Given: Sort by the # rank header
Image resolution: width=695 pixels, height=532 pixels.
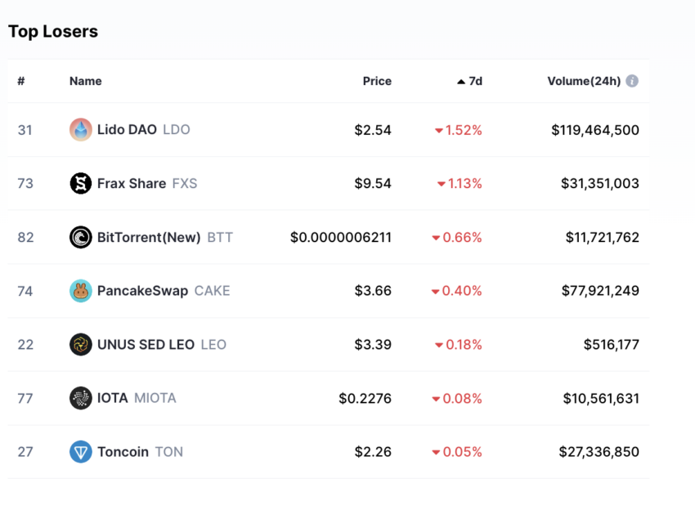Looking at the screenshot, I should pyautogui.click(x=20, y=81).
